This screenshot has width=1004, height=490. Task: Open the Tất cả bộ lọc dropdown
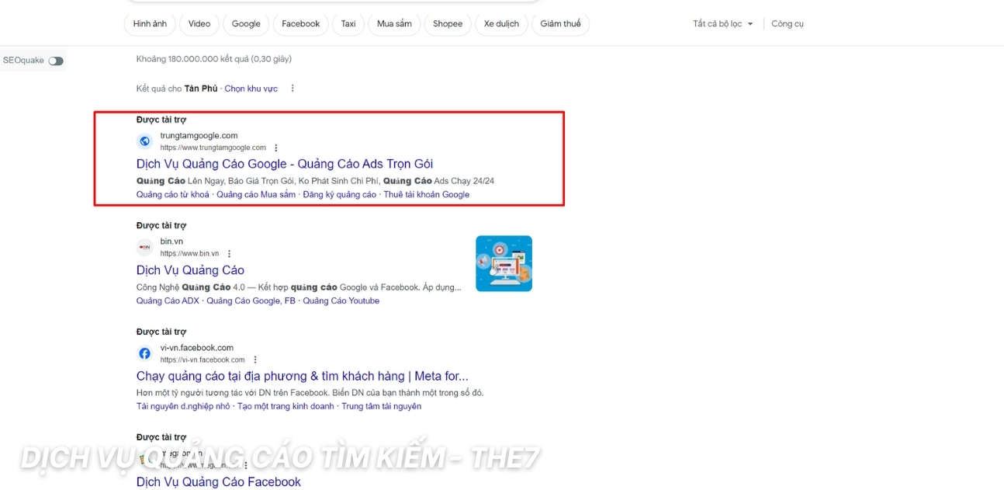click(x=722, y=23)
